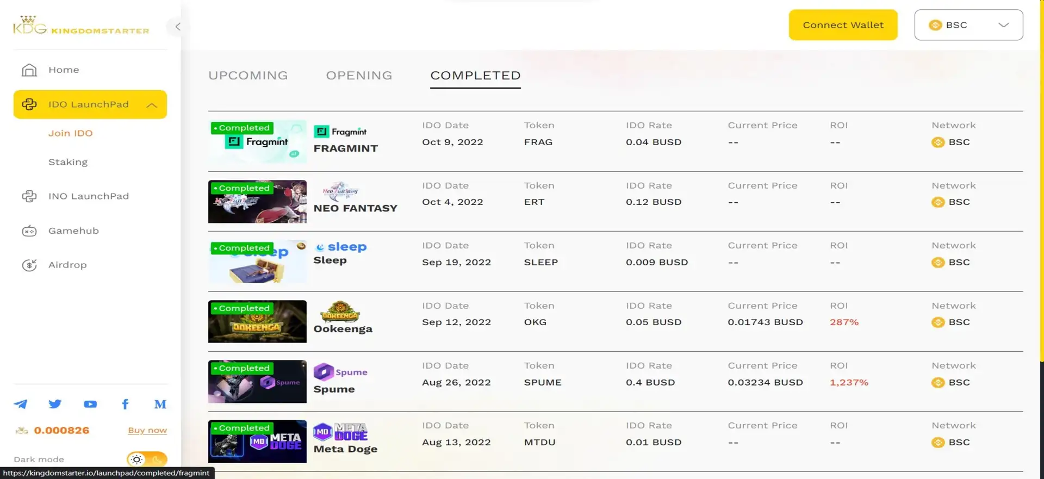Toggle the Dark mode switch
Screen dimensions: 1044x479
coord(147,459)
